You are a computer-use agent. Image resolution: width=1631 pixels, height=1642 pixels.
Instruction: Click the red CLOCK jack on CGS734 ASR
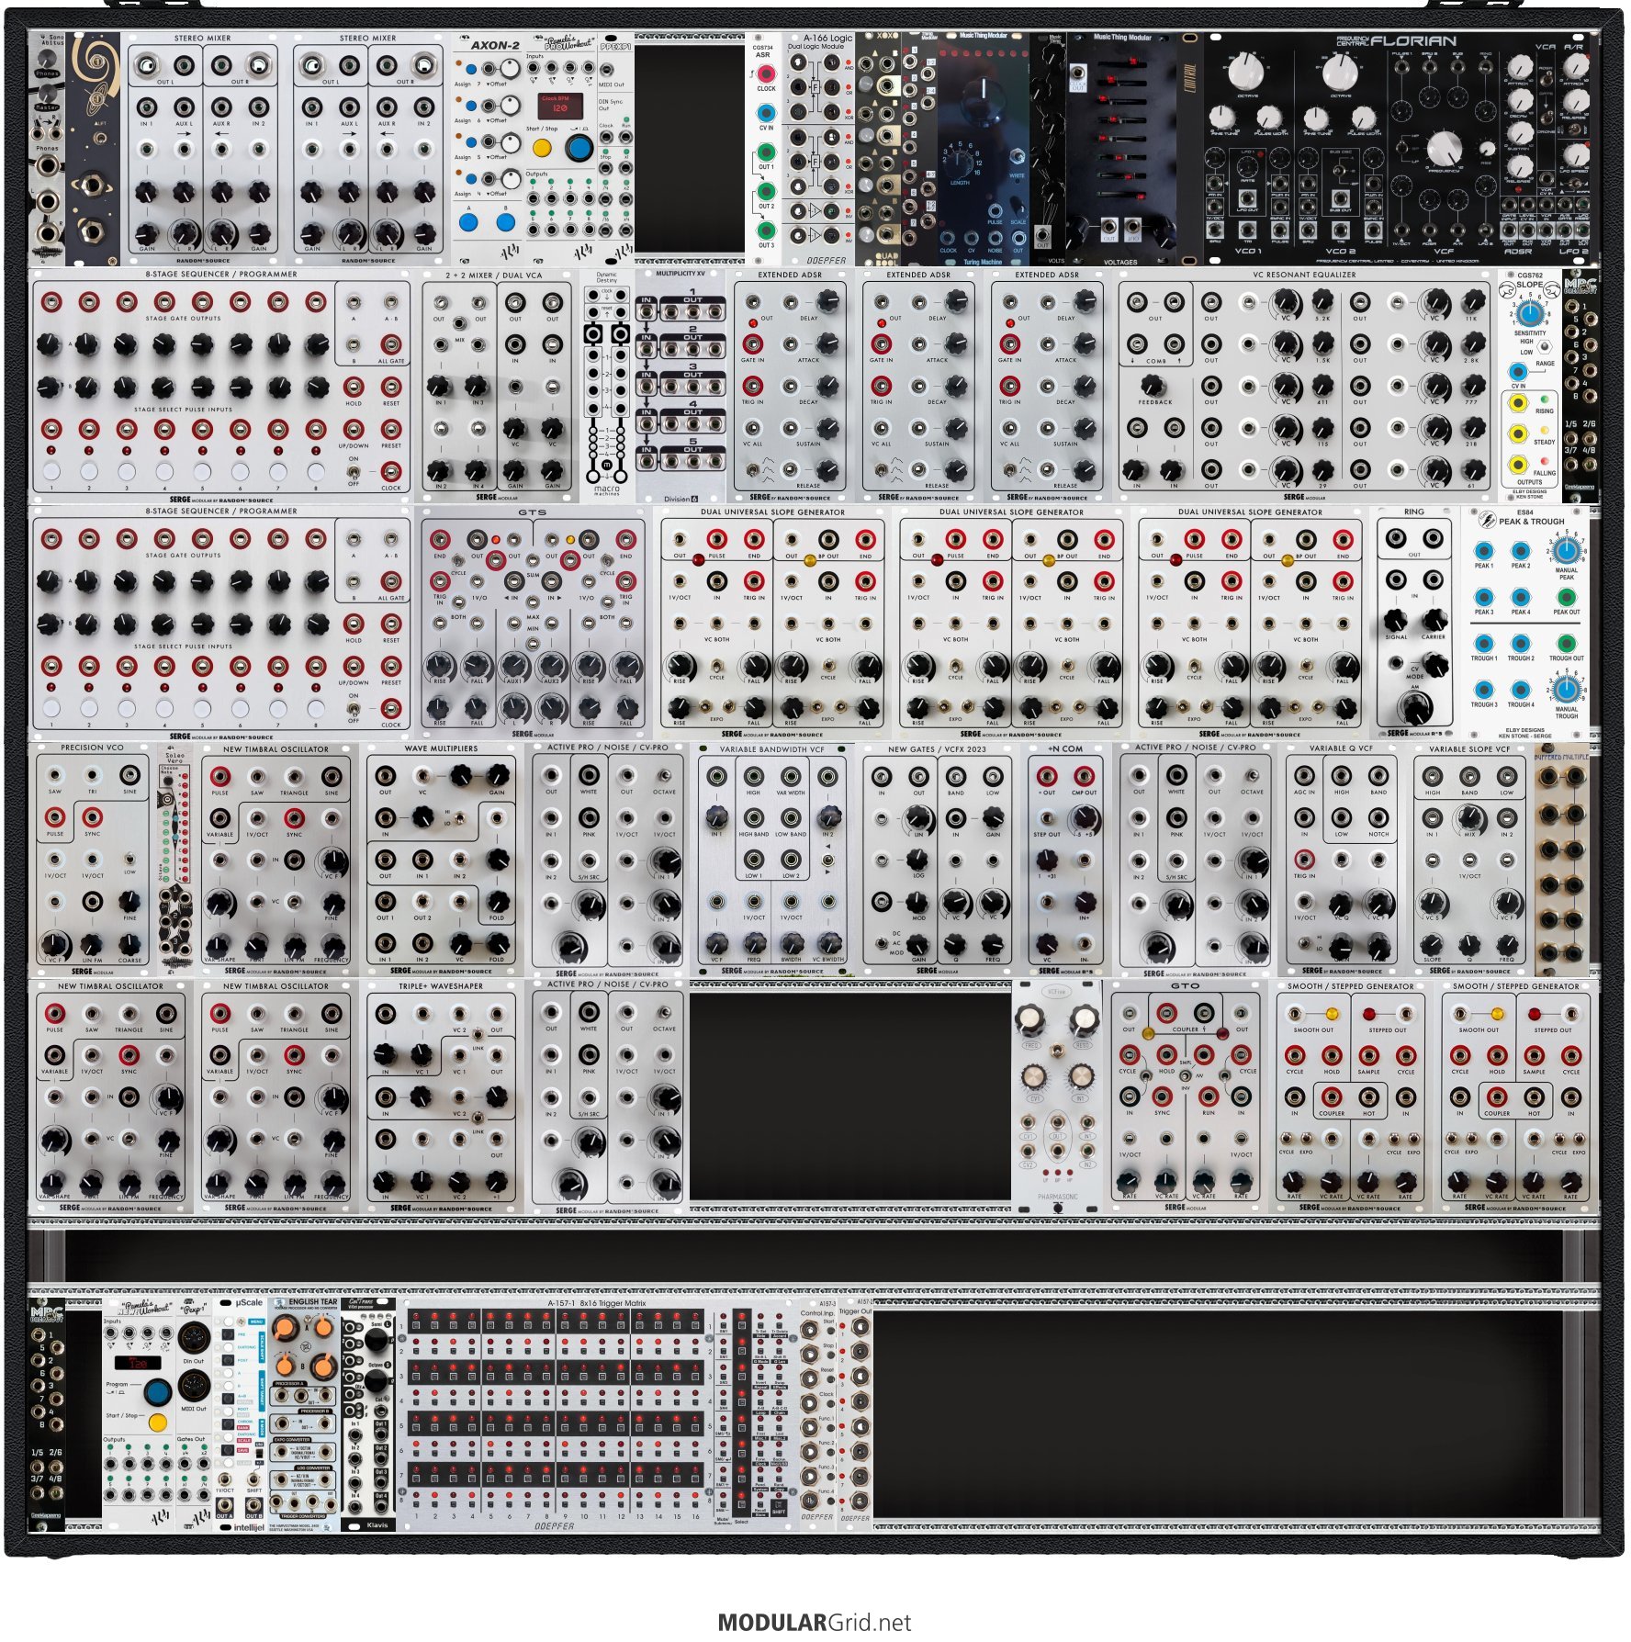[765, 73]
